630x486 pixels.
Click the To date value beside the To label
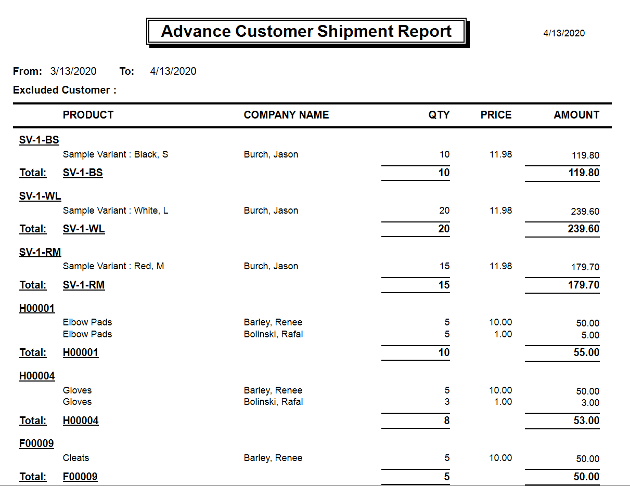tap(173, 71)
